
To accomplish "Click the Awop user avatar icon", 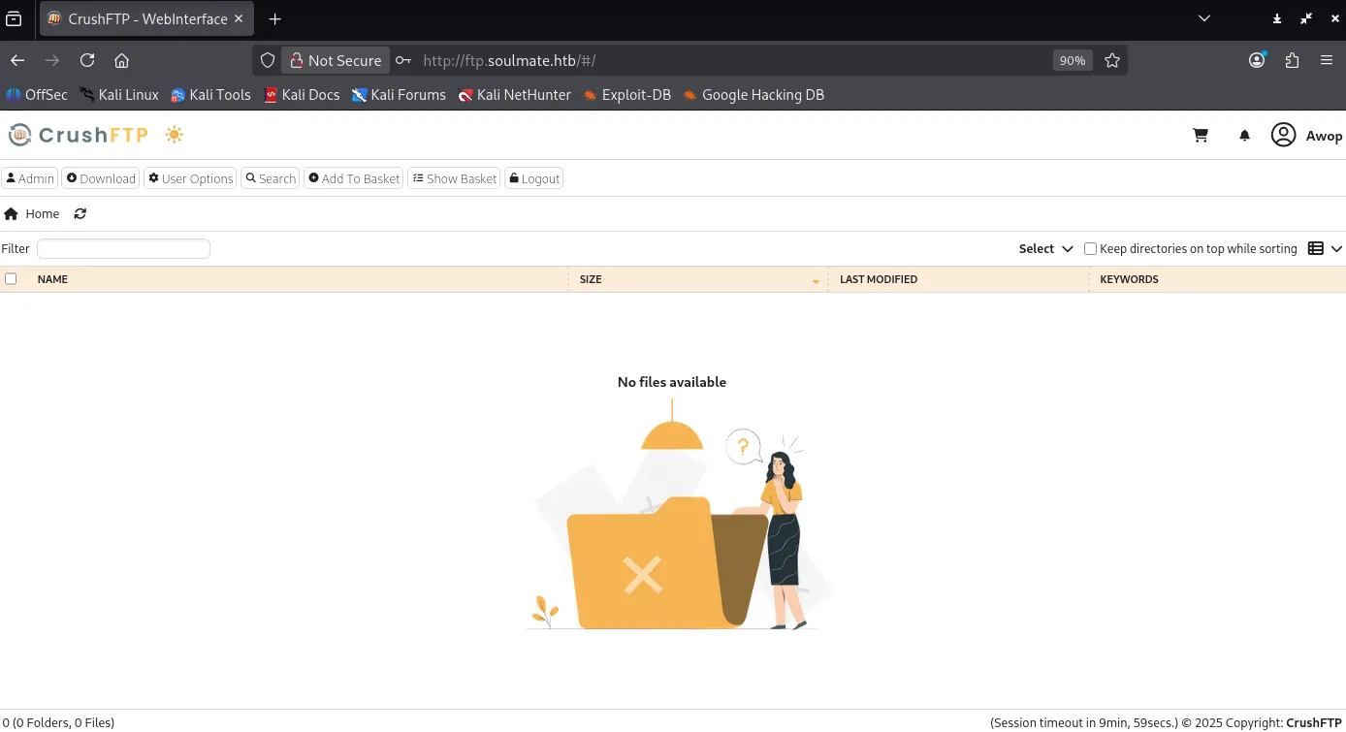I will pyautogui.click(x=1283, y=135).
